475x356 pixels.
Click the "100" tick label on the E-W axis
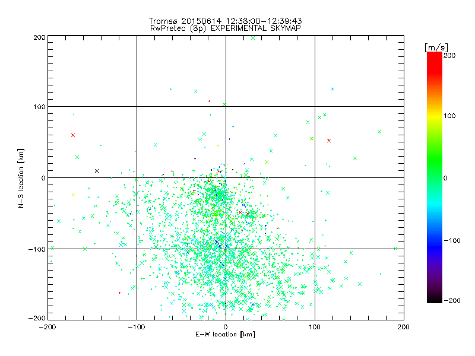(315, 327)
